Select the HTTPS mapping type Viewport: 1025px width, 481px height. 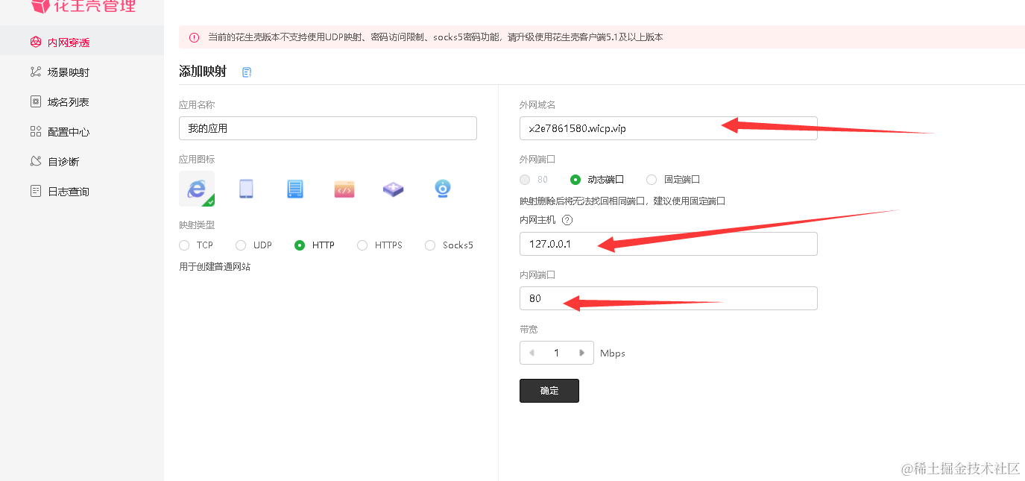[362, 245]
